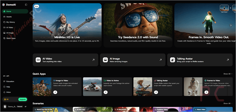Open the cowboy guitarist Talking Avatar thumbnail
The height and width of the screenshot is (112, 236).
143,87
